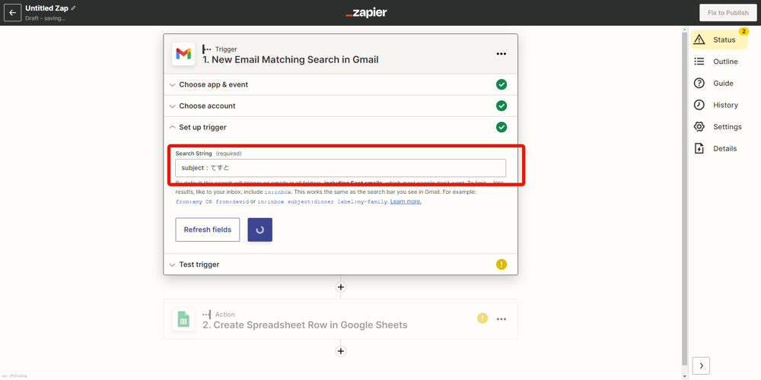This screenshot has width=761, height=380.
Task: Expand the Test trigger section
Action: [340, 264]
